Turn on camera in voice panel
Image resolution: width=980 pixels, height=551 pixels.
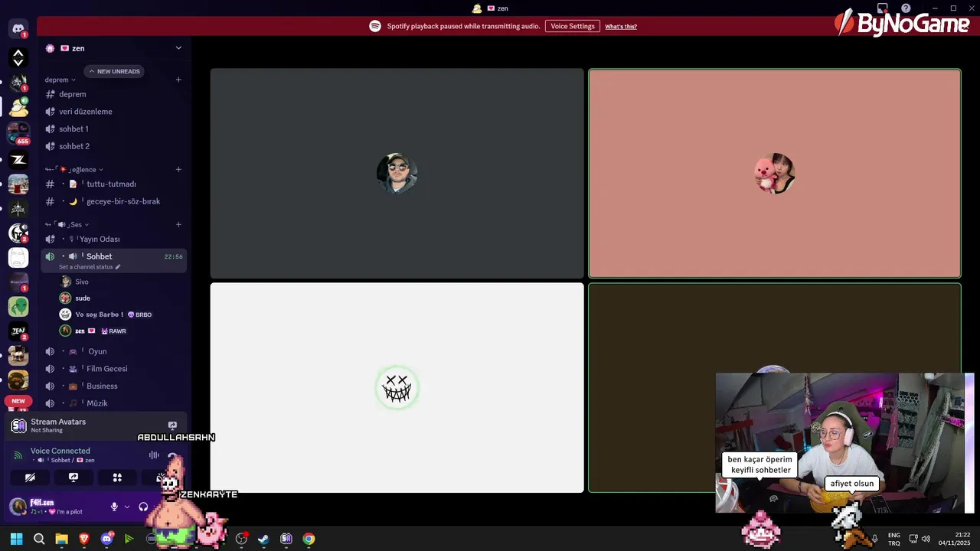(x=30, y=478)
